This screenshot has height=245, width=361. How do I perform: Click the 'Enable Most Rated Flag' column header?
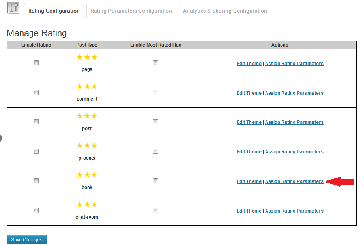click(155, 45)
